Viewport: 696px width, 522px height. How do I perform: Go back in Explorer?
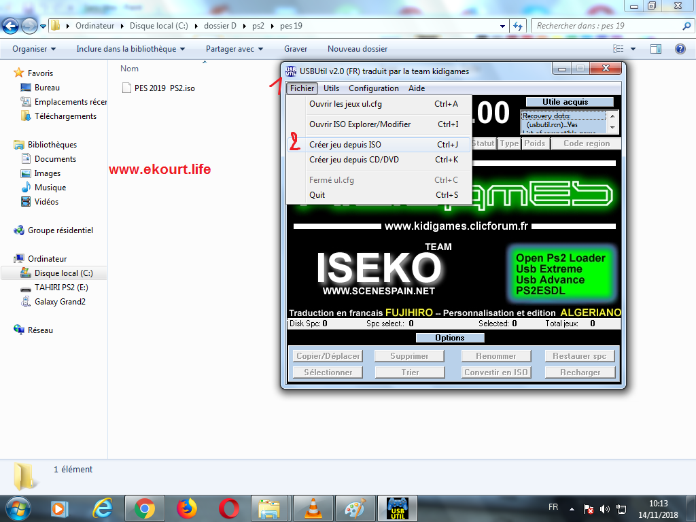(11, 27)
